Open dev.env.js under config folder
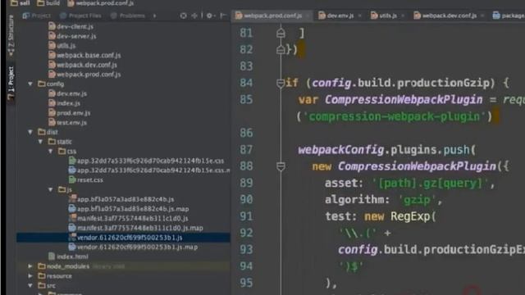Viewport: 525px width, 295px height. (71, 93)
